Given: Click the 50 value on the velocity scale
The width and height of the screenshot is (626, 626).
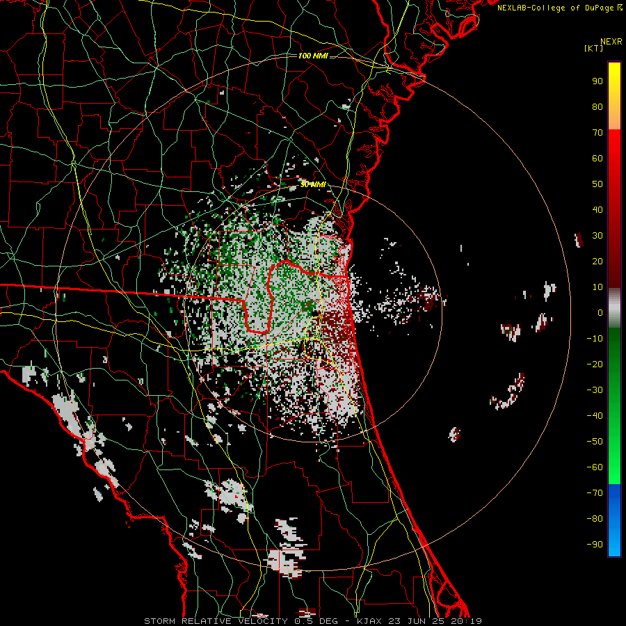Looking at the screenshot, I should (597, 184).
